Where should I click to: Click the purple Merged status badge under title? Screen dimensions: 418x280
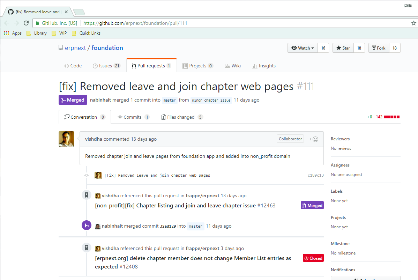[73, 100]
